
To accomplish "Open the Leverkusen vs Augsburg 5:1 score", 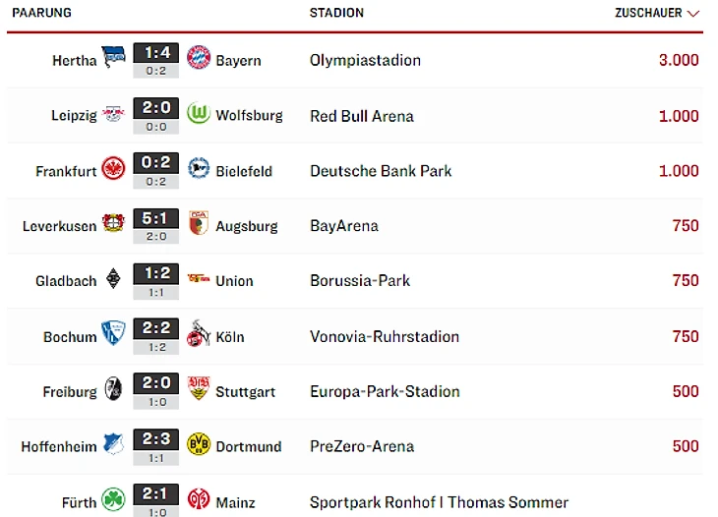I will pos(156,218).
